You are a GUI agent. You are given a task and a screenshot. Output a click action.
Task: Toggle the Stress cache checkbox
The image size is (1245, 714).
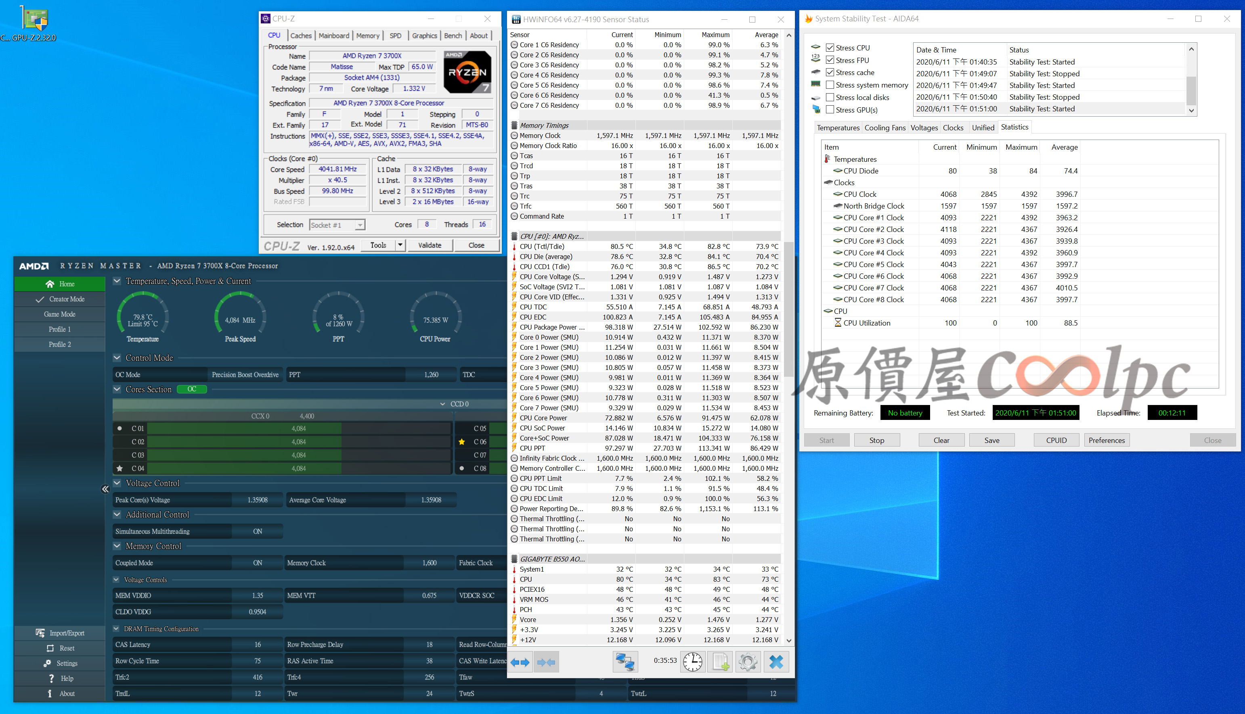(x=830, y=72)
